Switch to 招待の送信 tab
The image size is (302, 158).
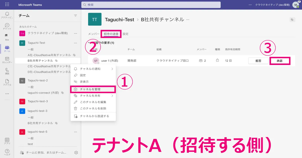111,34
